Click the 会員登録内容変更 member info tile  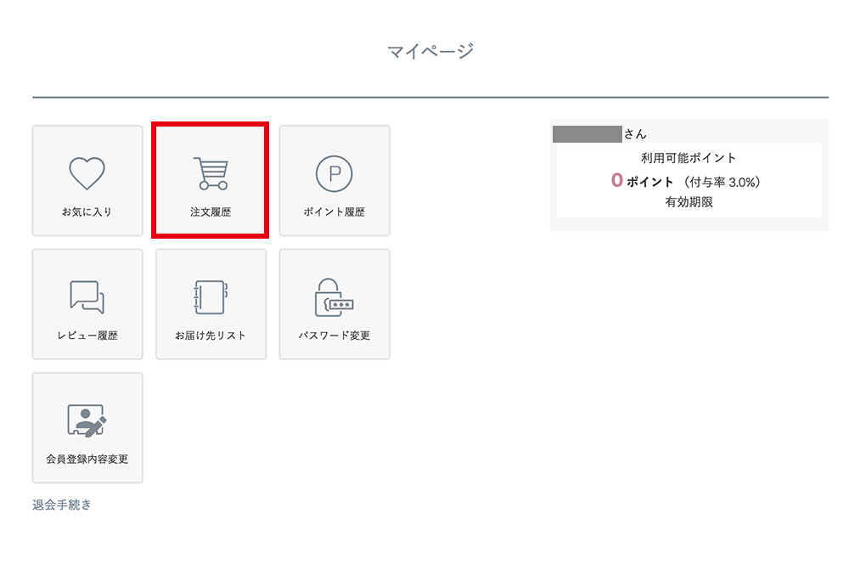click(x=87, y=428)
